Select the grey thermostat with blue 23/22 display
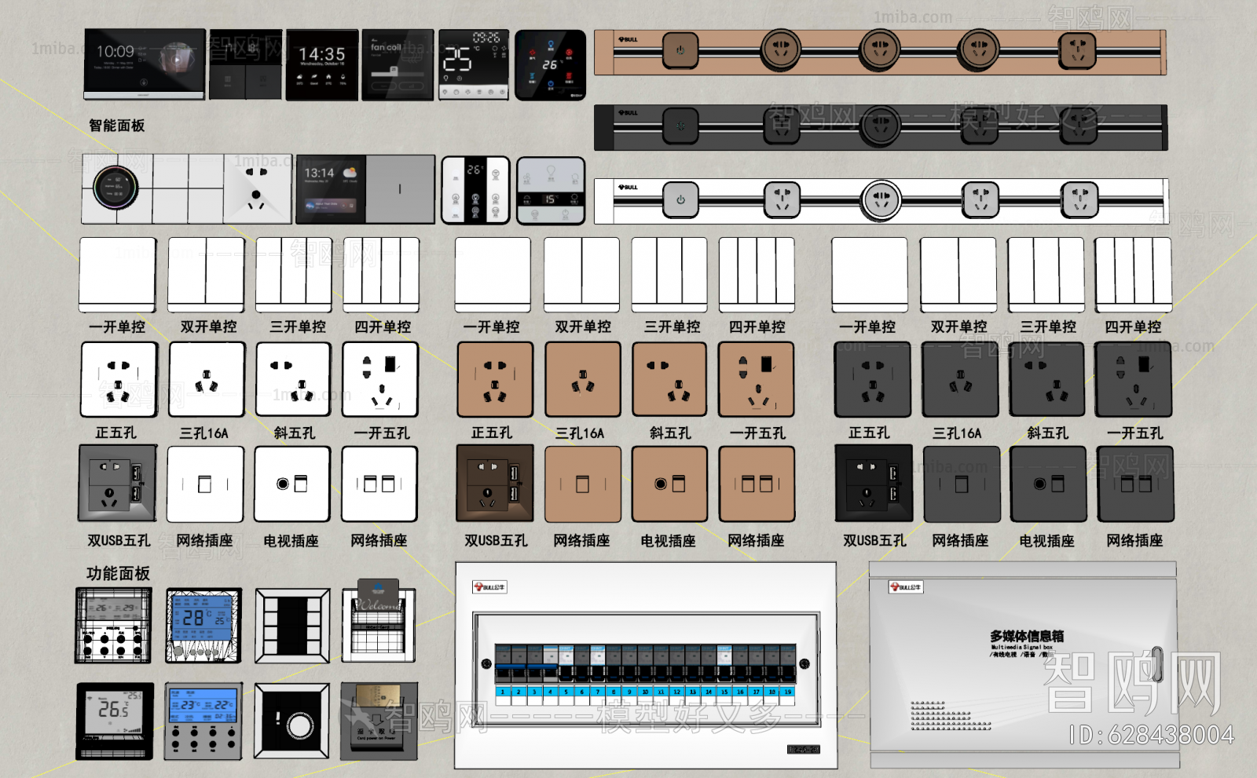 (x=203, y=721)
